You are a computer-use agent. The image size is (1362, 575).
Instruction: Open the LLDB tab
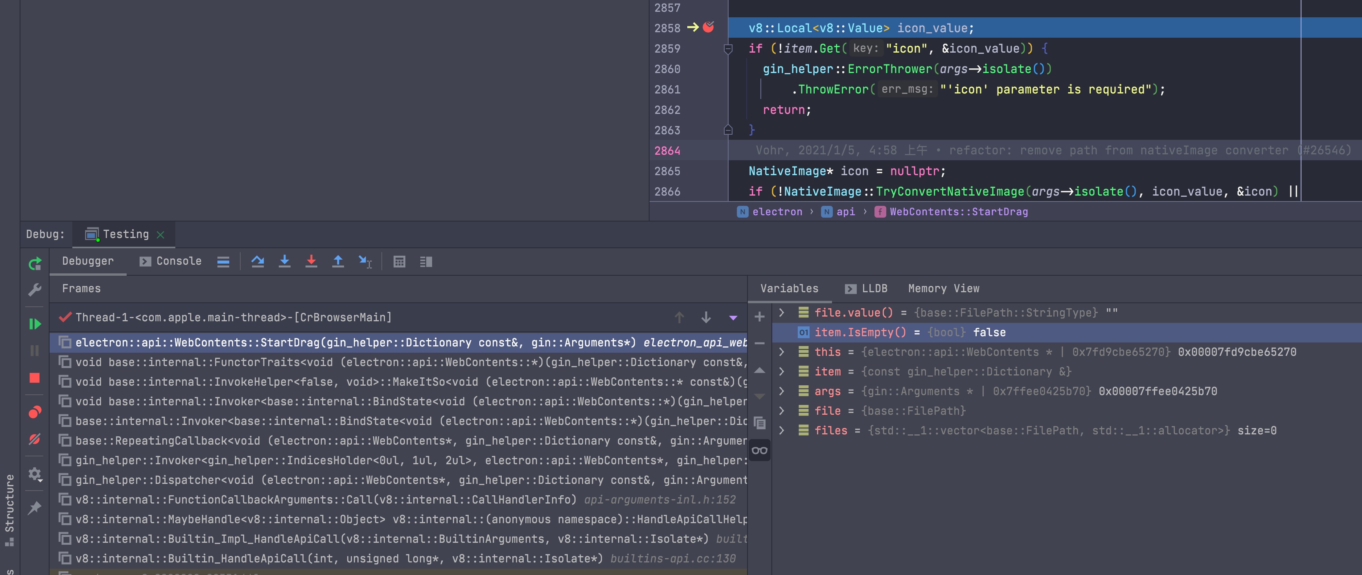tap(867, 288)
